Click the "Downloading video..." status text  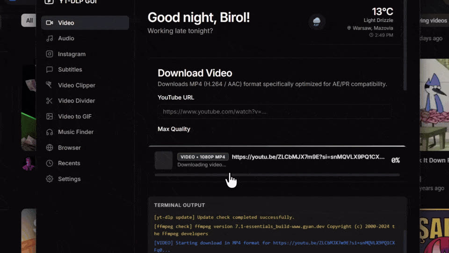coord(202,164)
